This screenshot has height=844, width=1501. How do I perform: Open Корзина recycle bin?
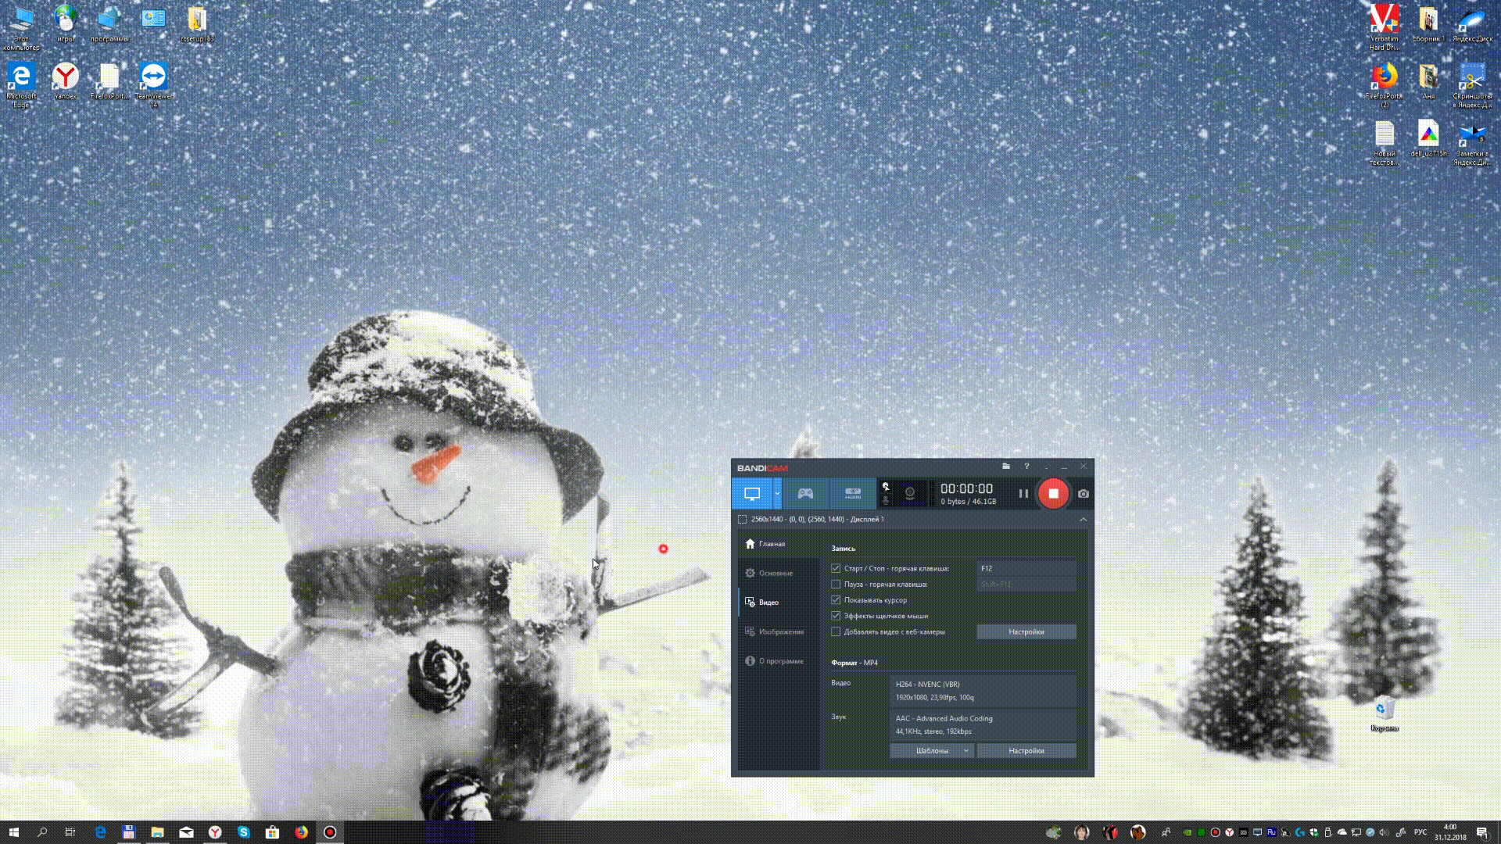[1385, 714]
